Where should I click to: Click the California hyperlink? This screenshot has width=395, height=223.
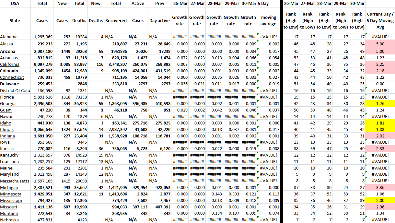pos(10,64)
